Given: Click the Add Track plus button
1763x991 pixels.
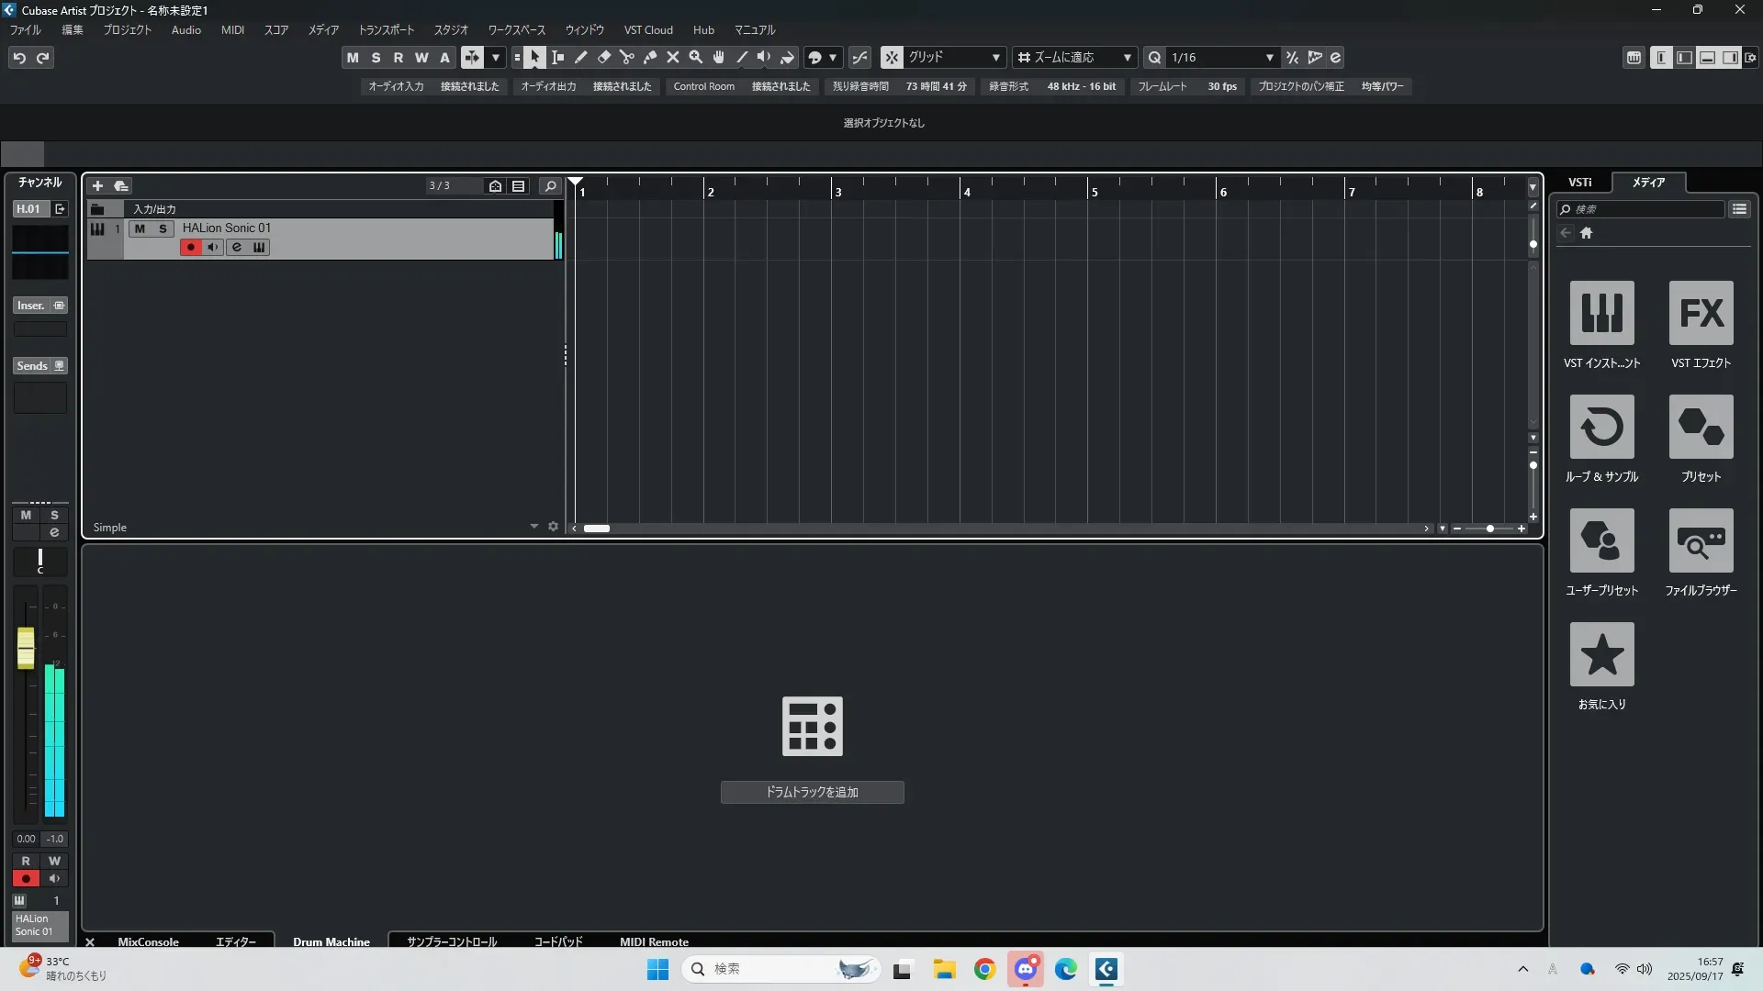Looking at the screenshot, I should tap(97, 186).
